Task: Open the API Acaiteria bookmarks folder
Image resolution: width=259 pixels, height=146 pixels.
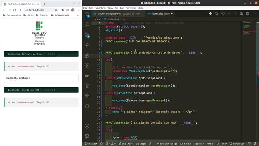Action: coord(60,15)
